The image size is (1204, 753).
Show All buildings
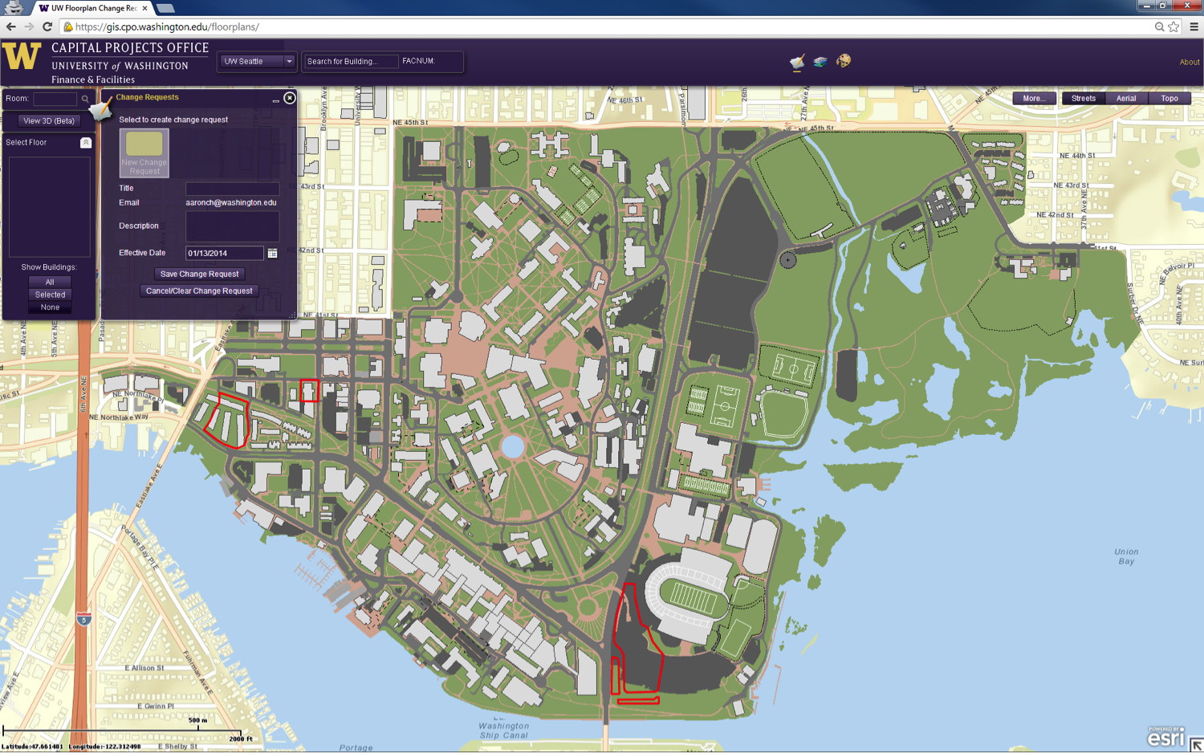tap(50, 282)
